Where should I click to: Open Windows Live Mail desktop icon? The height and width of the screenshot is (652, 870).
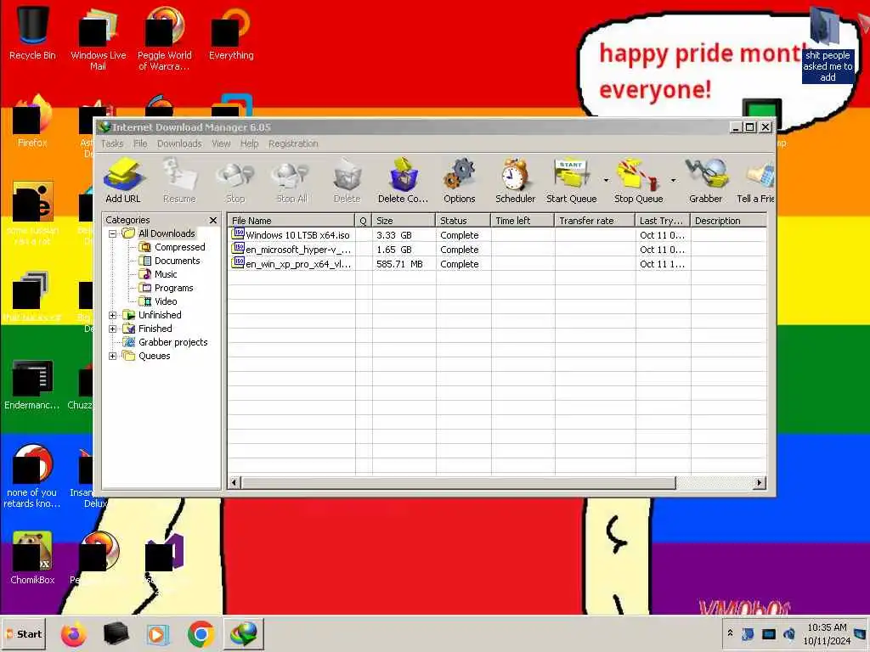point(99,37)
